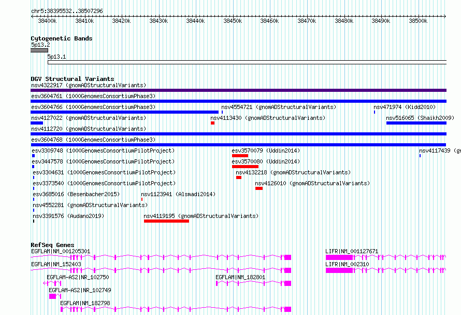Select the white 5p13.1 cytogenetic band
The image size is (461, 315).
coord(247,62)
